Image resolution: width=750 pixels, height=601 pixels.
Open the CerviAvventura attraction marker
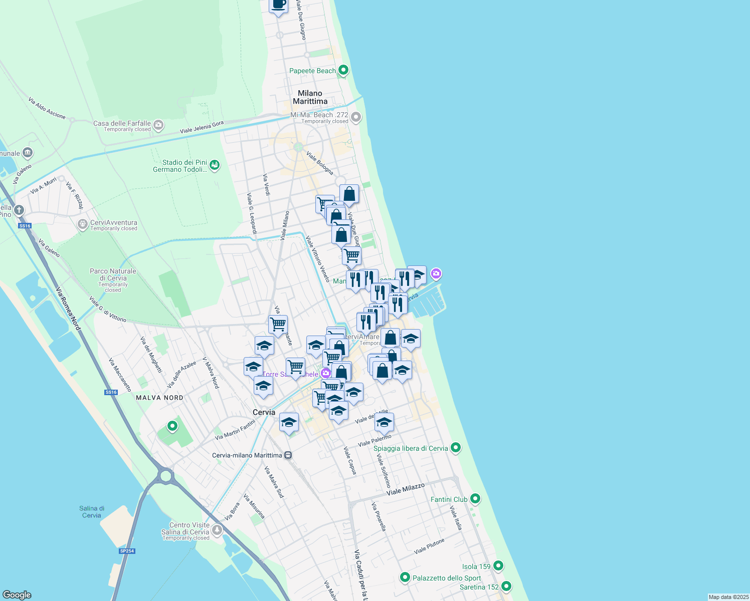[84, 224]
